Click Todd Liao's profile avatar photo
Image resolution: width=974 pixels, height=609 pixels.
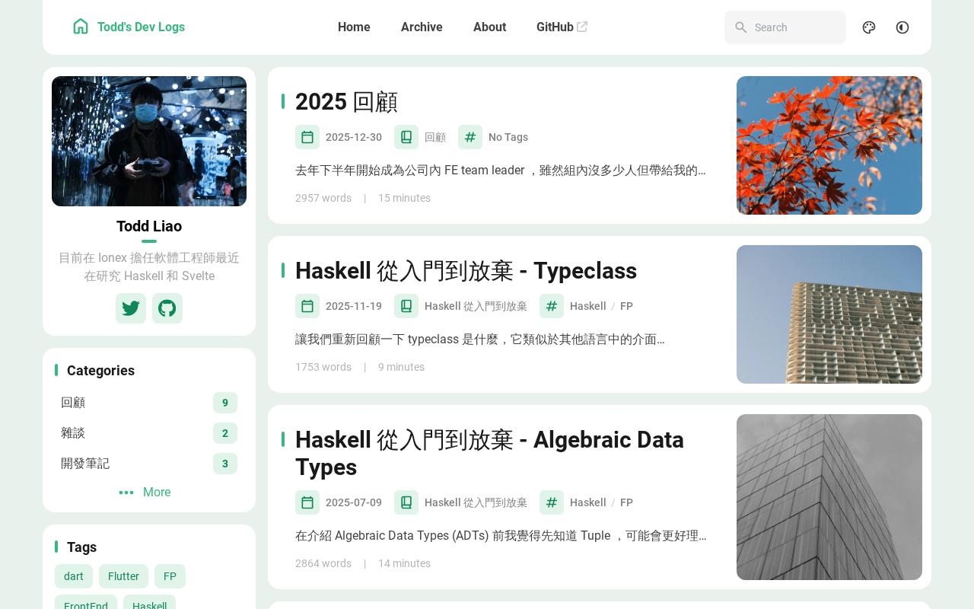tap(149, 142)
